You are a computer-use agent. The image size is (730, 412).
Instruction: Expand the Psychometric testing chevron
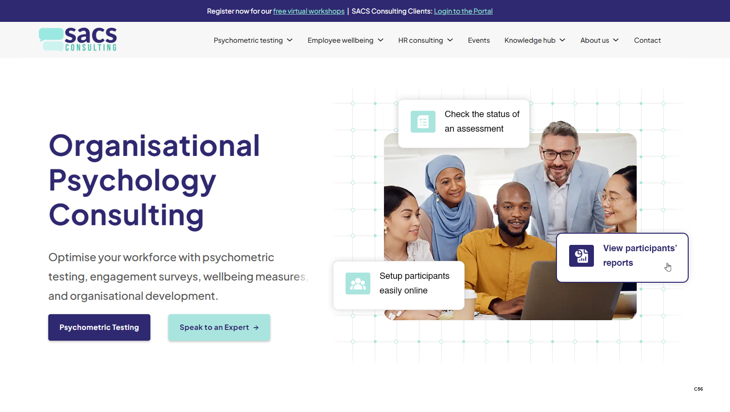(x=290, y=40)
